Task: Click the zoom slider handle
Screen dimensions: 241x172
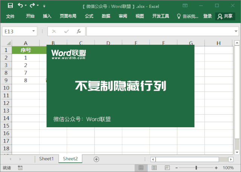Action: click(x=196, y=168)
